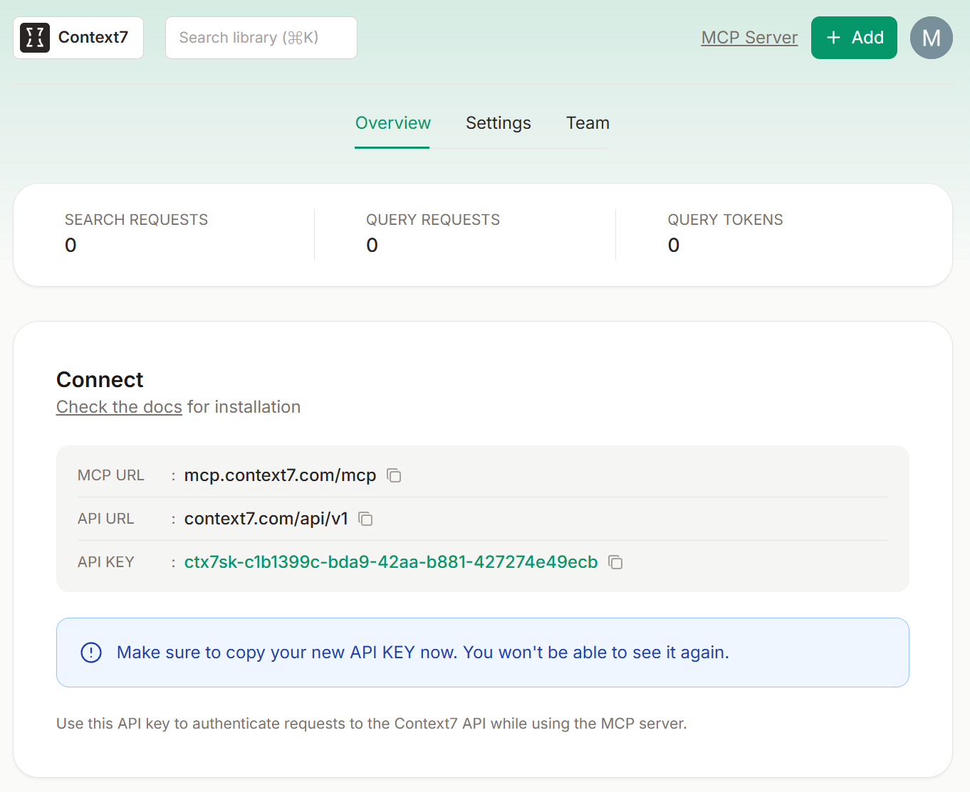Image resolution: width=970 pixels, height=792 pixels.
Task: Switch to the Team tab
Action: (x=588, y=123)
